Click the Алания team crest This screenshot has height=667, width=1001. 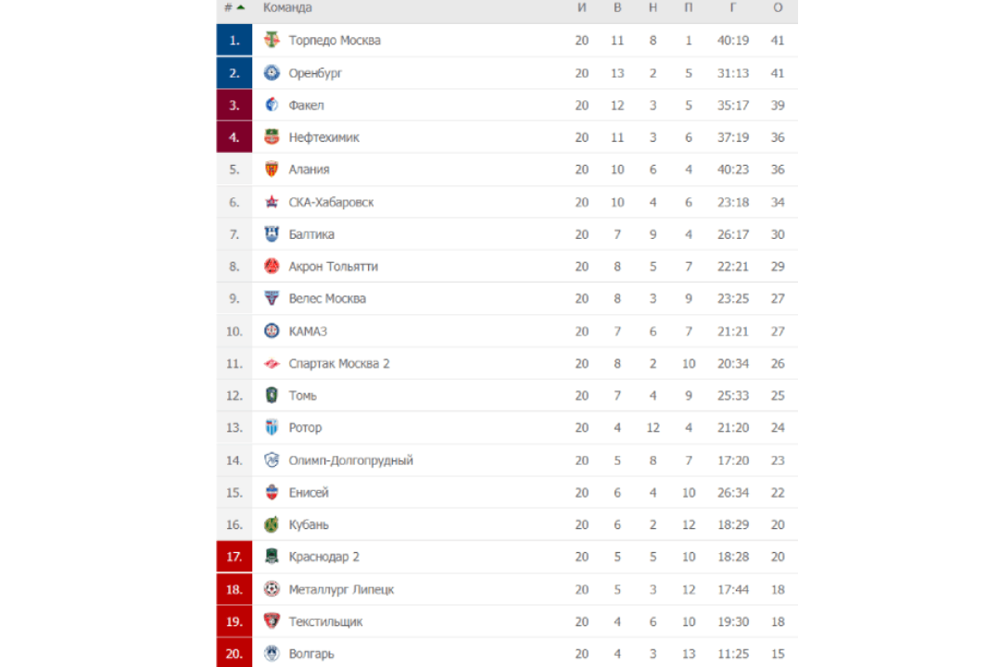pos(272,170)
